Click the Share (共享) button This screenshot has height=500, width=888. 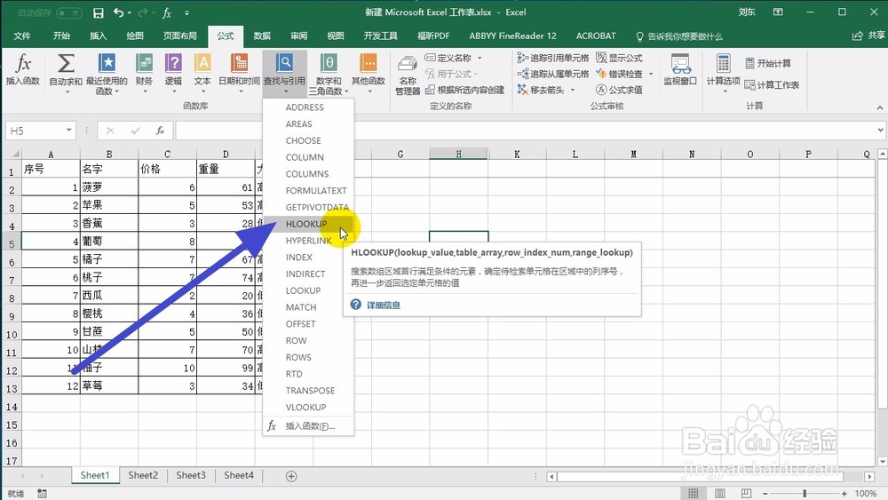868,36
